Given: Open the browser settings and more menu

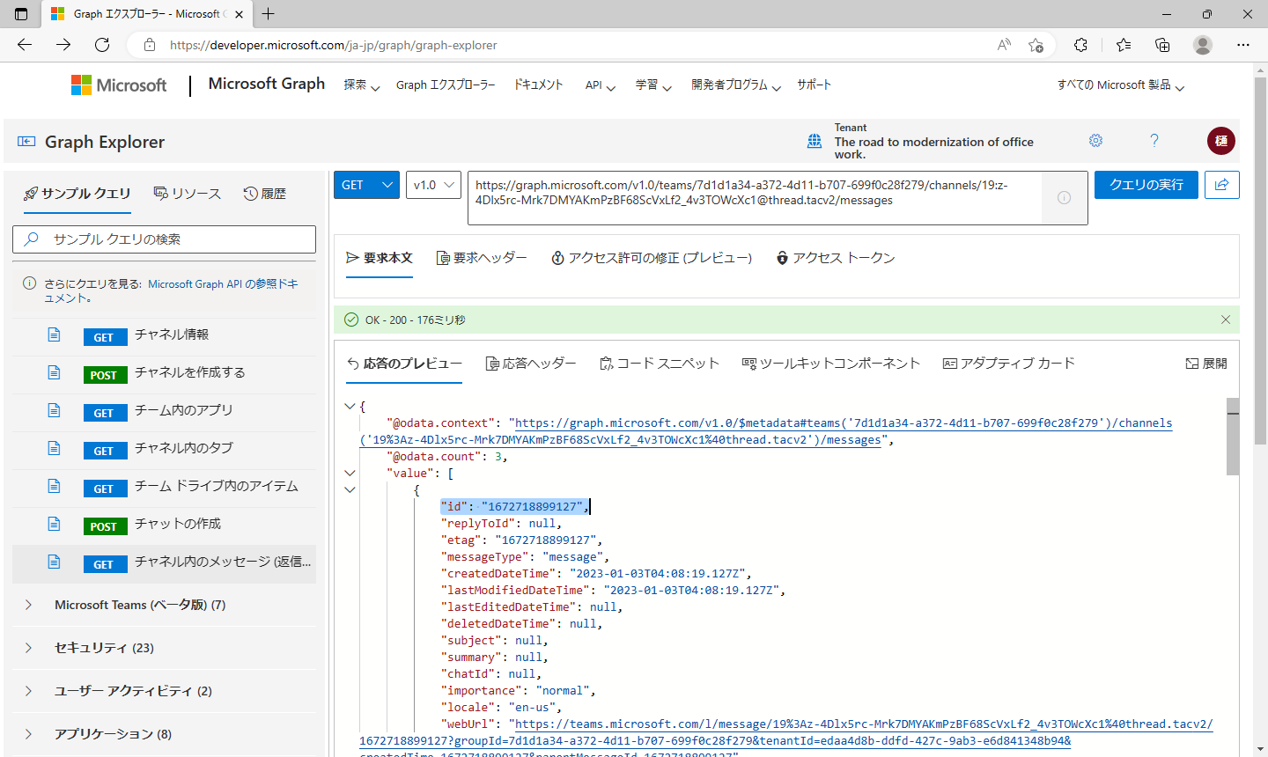Looking at the screenshot, I should [1243, 45].
